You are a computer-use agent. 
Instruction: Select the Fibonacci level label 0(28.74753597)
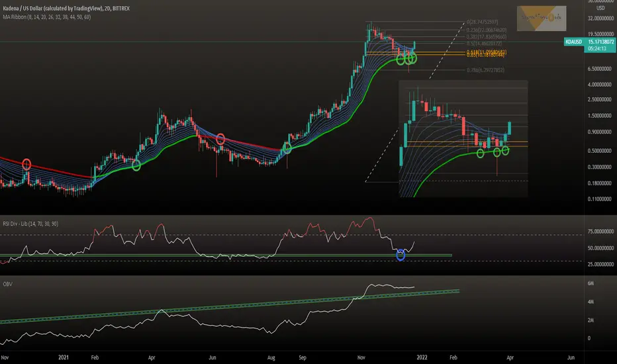pyautogui.click(x=482, y=22)
